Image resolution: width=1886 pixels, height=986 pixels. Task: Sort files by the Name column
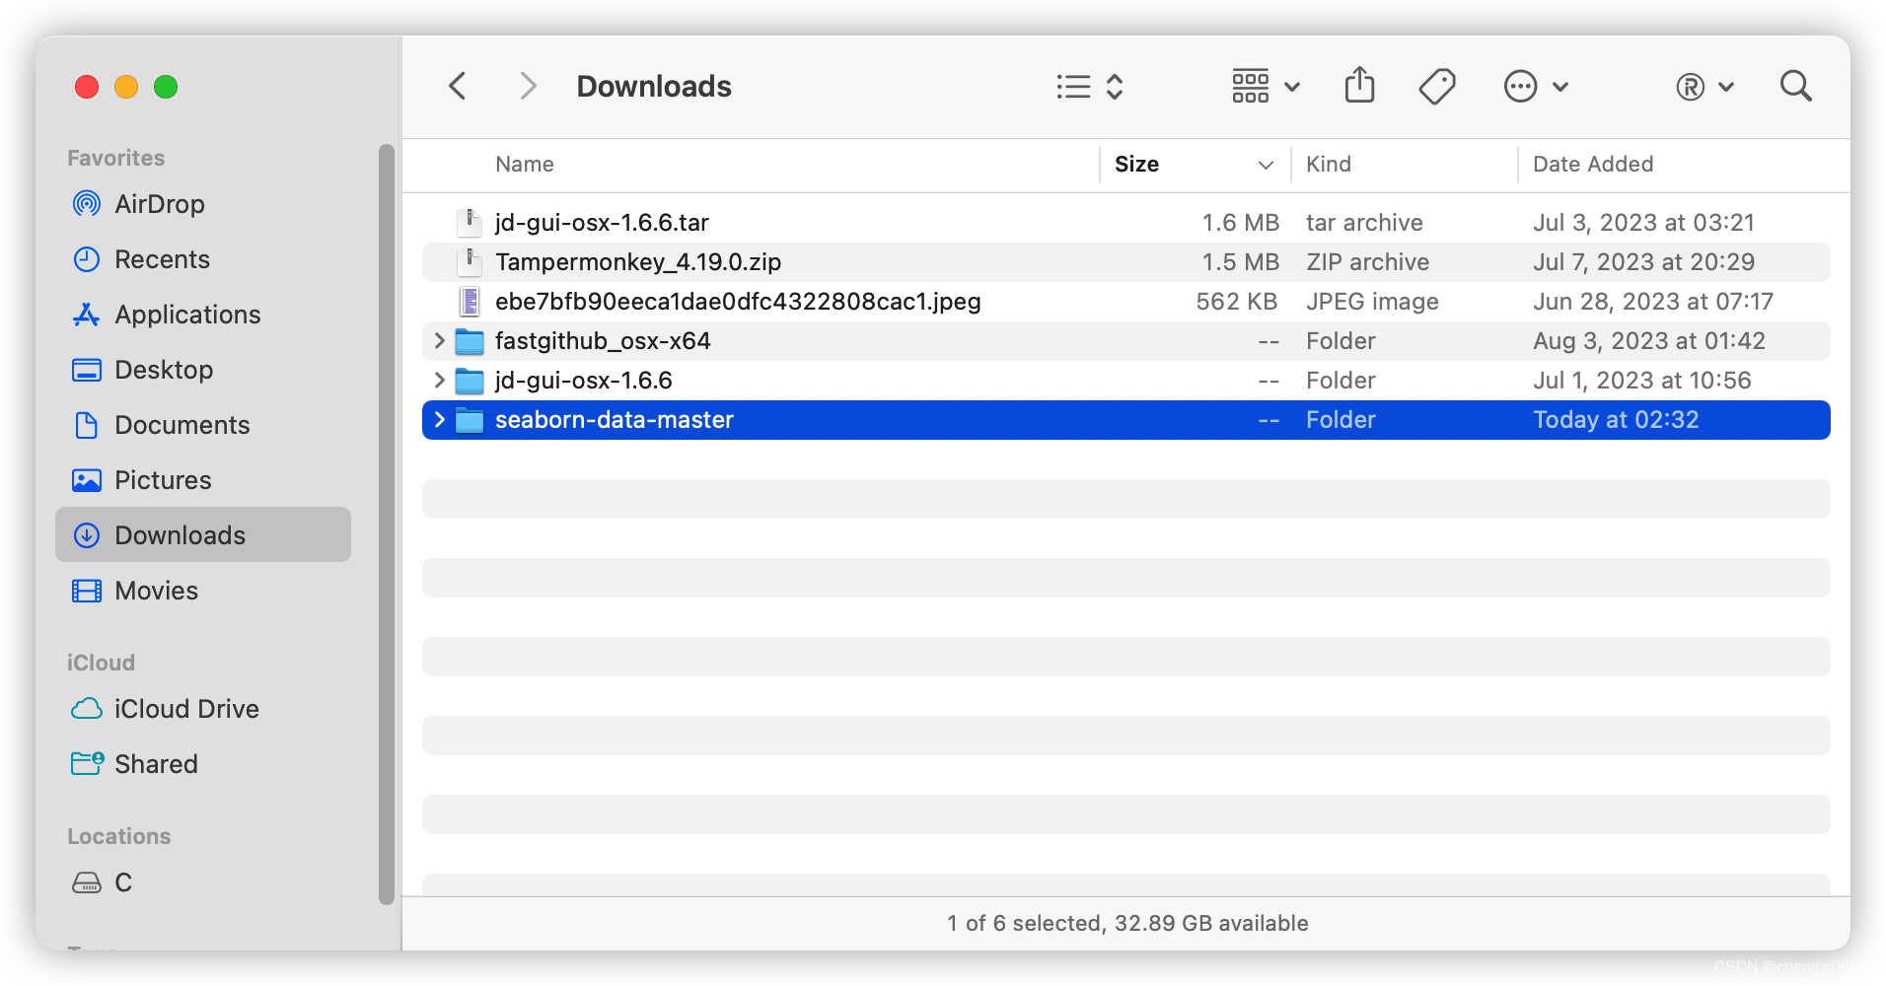pos(524,164)
